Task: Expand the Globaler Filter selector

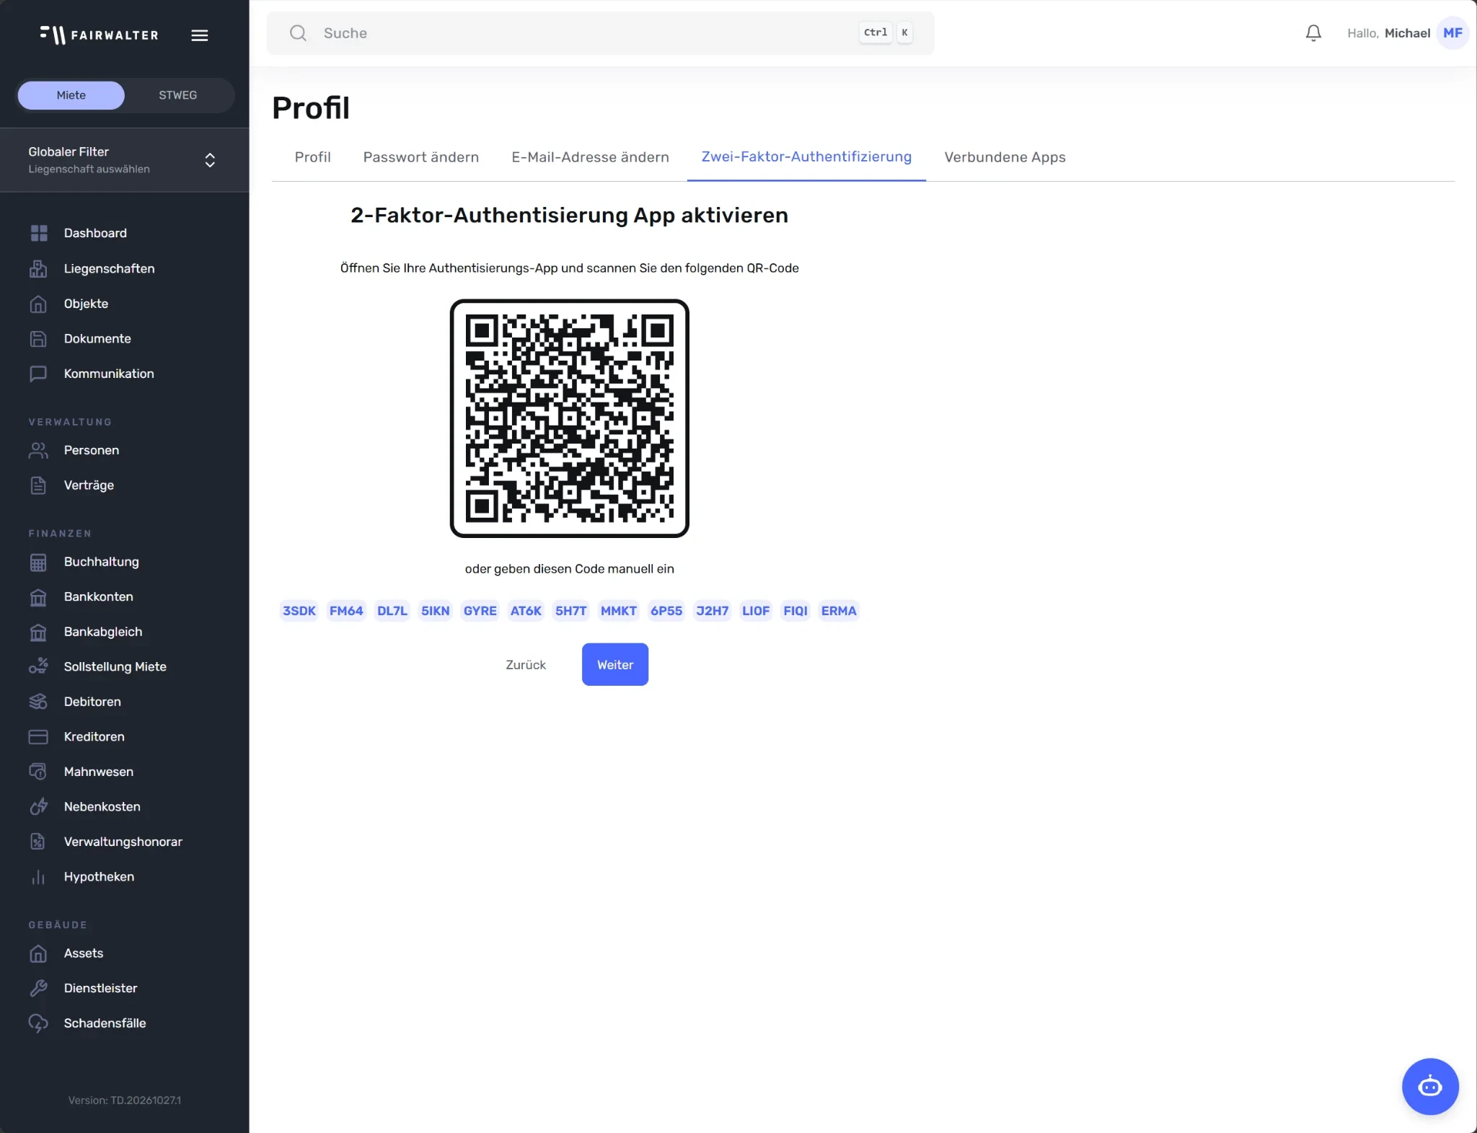Action: (125, 160)
